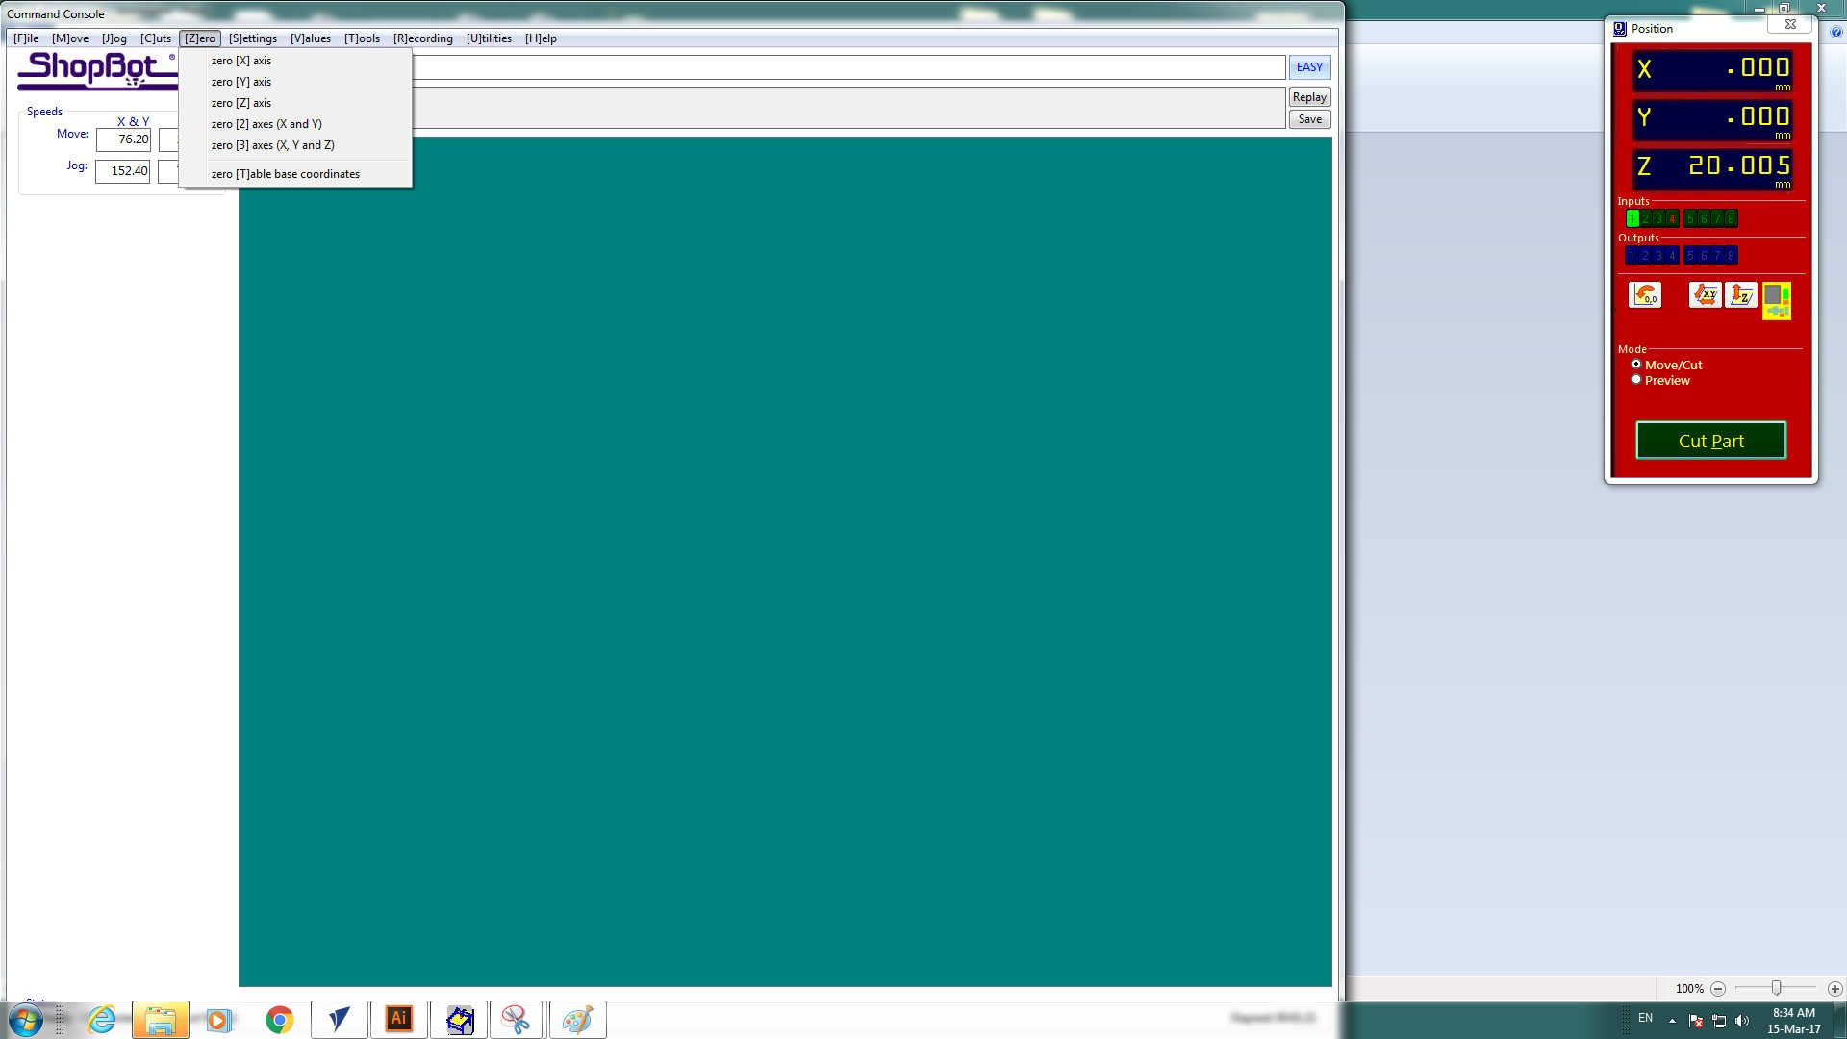
Task: Select zero [2] axes (X and Y)
Action: point(266,124)
